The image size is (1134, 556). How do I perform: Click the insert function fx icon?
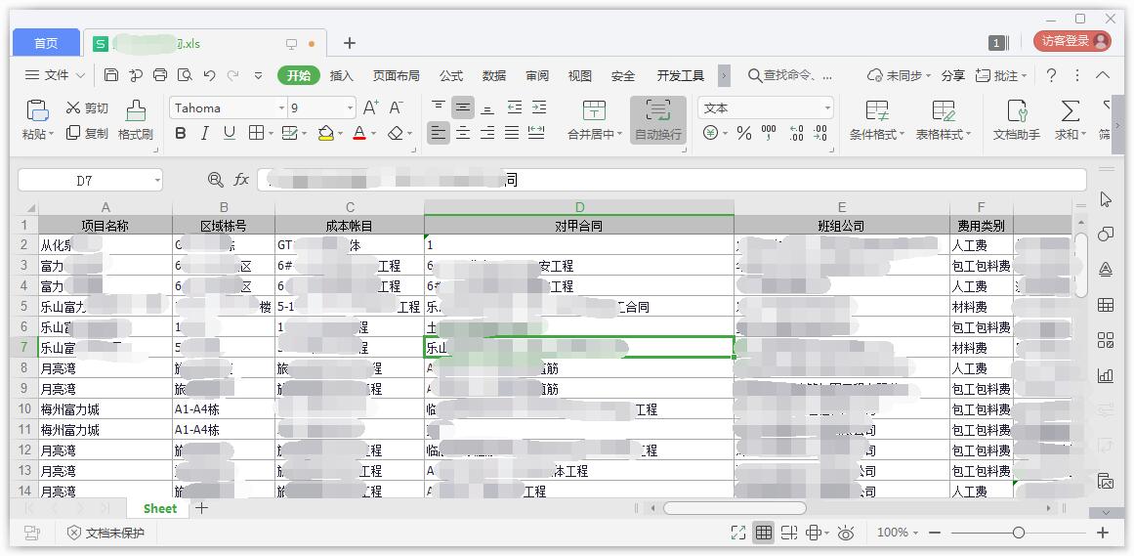[x=241, y=180]
